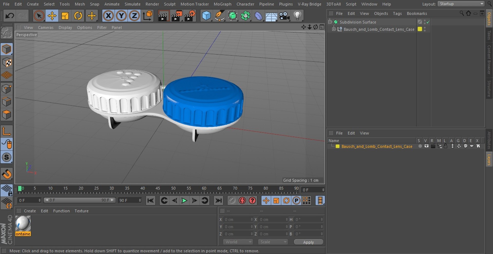Toggle Y axis lock
This screenshot has height=254, width=493.
(121, 16)
